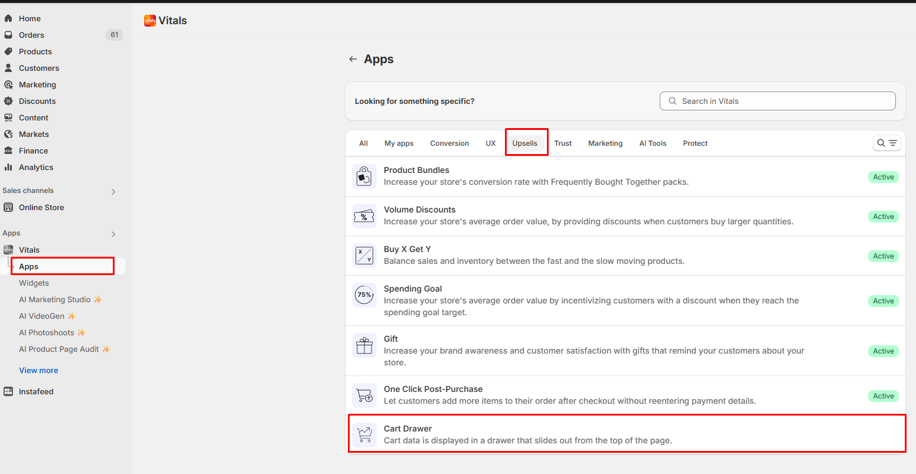Viewport: 916px width, 474px height.
Task: Open the Cart Drawer app title
Action: point(408,429)
